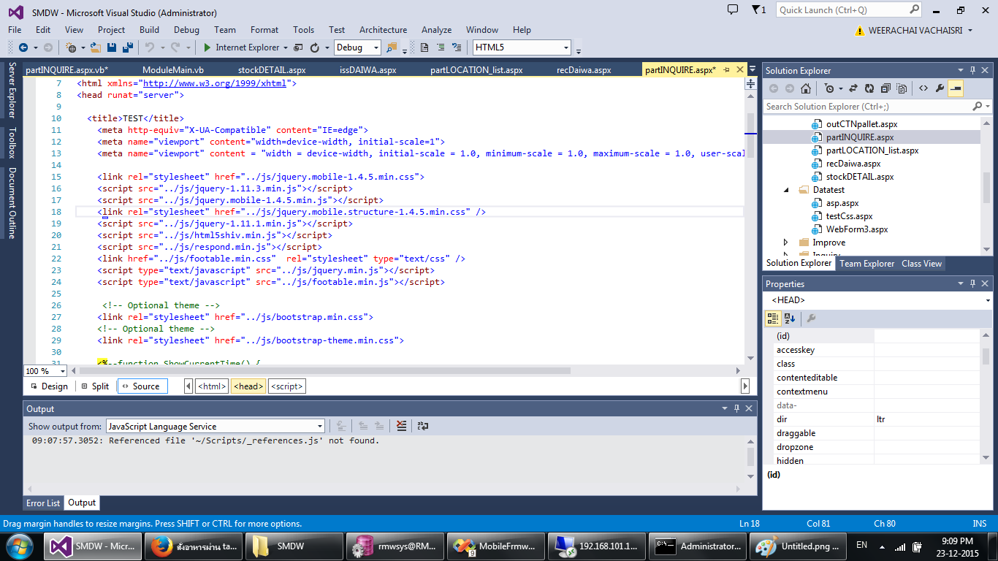Click View Code icon in Solution Explorer
This screenshot has width=998, height=561.
click(923, 88)
